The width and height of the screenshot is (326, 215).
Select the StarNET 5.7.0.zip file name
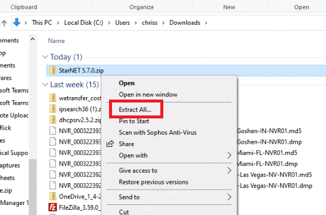(81, 71)
